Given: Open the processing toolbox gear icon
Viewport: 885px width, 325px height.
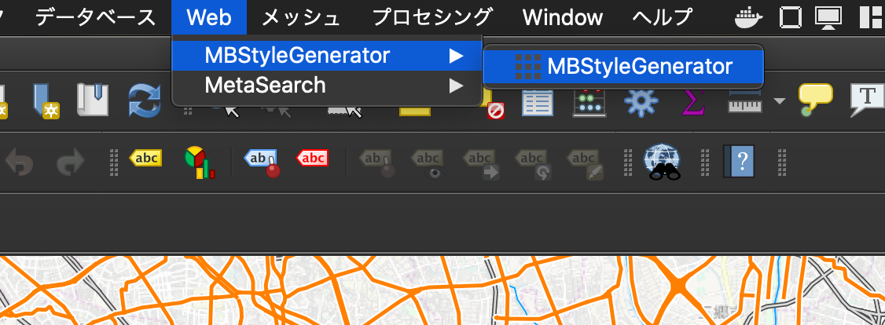Looking at the screenshot, I should (641, 101).
